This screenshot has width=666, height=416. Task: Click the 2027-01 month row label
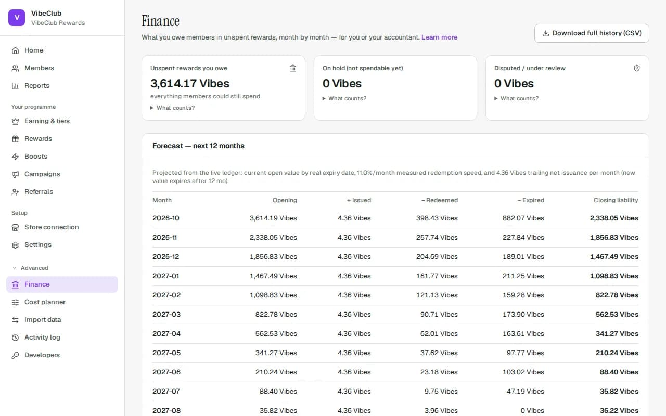(x=165, y=276)
